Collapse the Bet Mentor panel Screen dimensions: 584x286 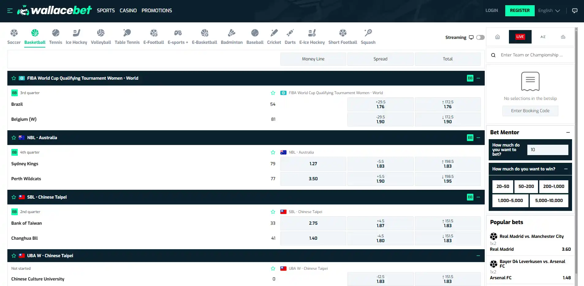pyautogui.click(x=568, y=132)
